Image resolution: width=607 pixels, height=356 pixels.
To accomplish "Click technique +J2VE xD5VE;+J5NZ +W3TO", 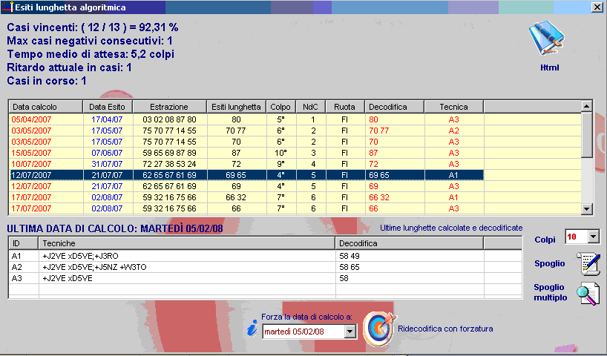I will coord(94,268).
